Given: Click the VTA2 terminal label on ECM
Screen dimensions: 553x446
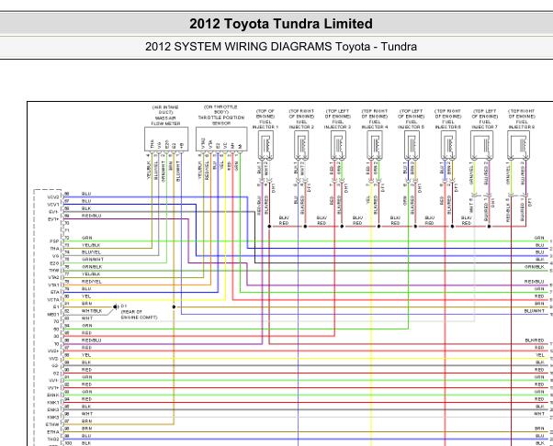Looking at the screenshot, I should [x=54, y=278].
